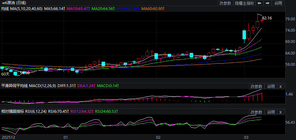The width and height of the screenshot is (296, 140).
Task: Open 说明 in the MACD panel
Action: 271,86
